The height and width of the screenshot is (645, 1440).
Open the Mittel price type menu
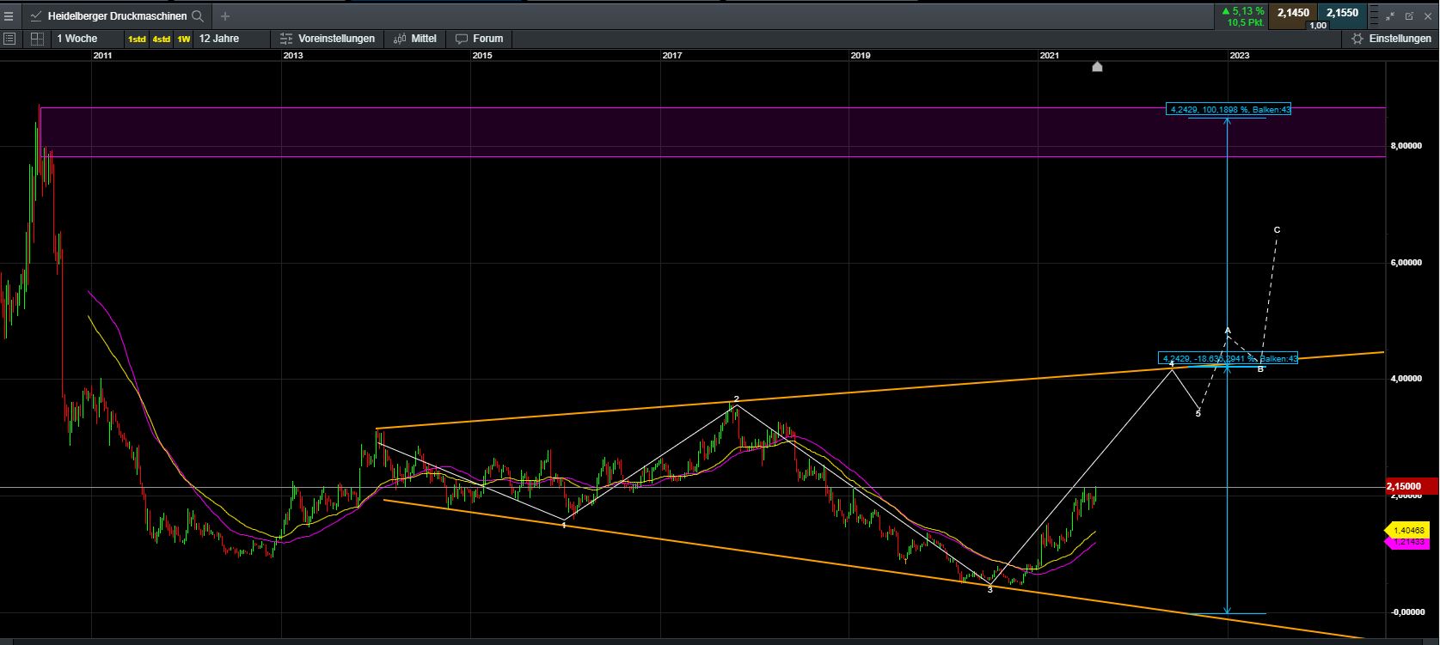point(415,39)
